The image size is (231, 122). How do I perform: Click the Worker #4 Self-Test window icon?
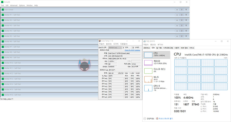pos(3,31)
